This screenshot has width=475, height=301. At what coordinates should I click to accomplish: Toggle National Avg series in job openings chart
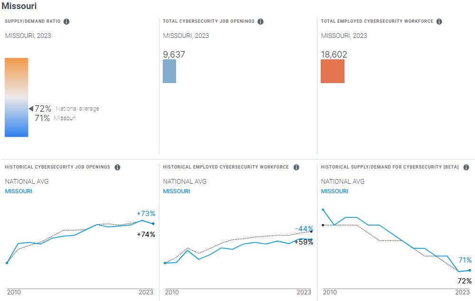click(x=27, y=181)
